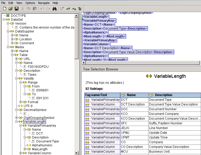Click the New document toolbar icon
Viewport: 201px width, 155px height.
coord(4,9)
